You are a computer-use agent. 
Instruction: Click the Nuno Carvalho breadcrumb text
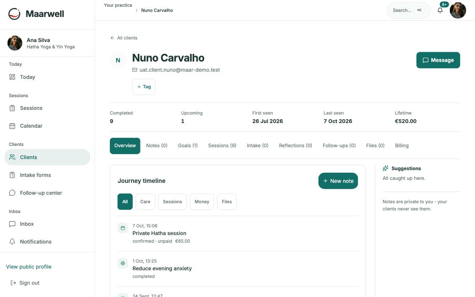coord(157,10)
